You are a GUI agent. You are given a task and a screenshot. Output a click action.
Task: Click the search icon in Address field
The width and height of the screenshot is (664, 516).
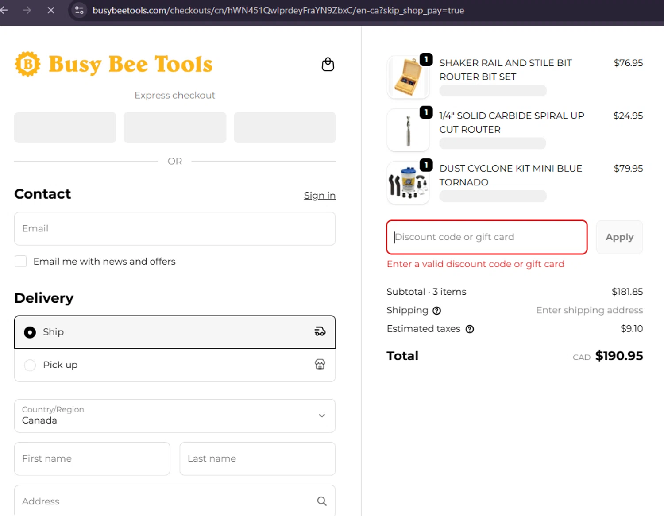point(322,501)
